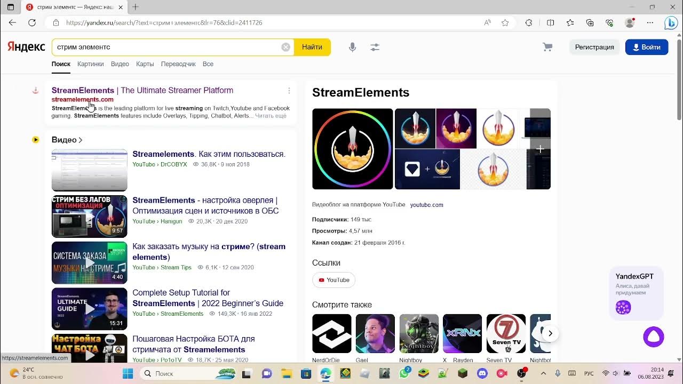Open File Explorer from the taskbar
Viewport: 683px width, 384px height.
click(x=287, y=373)
